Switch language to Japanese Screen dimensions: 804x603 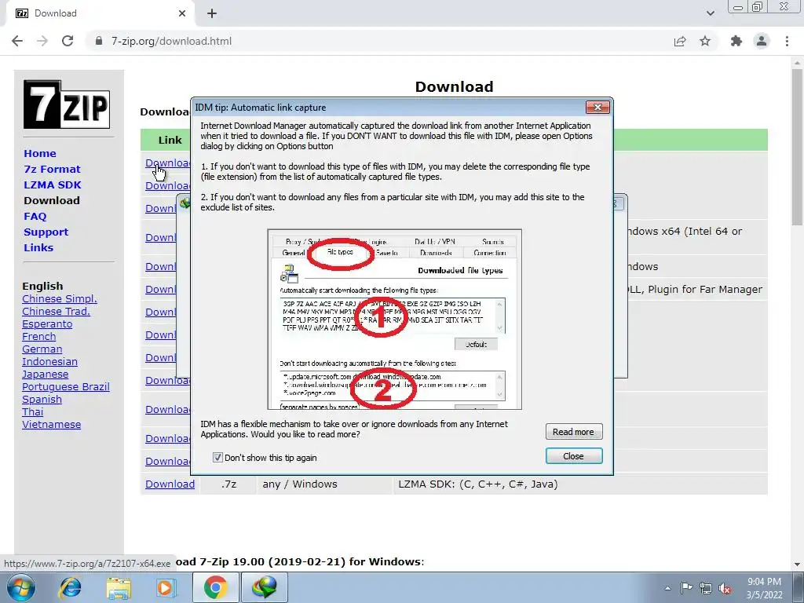point(45,375)
